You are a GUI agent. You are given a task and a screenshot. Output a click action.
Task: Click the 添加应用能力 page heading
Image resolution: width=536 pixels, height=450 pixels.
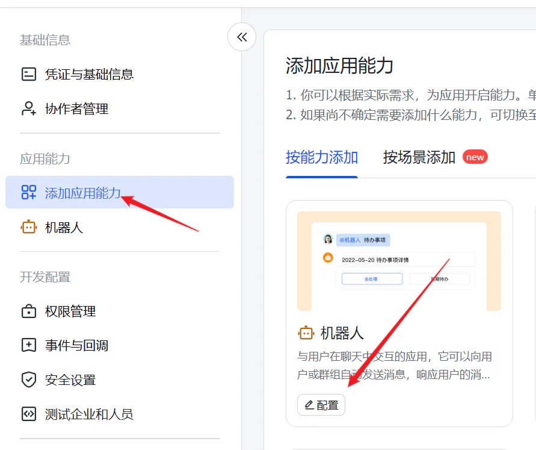tap(339, 66)
